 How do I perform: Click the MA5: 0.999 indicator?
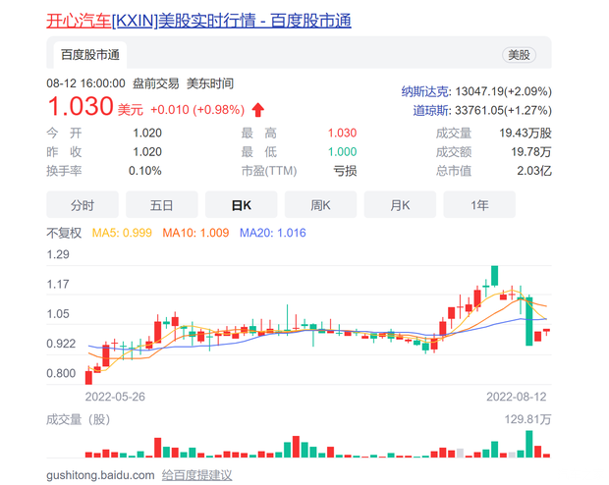122,233
